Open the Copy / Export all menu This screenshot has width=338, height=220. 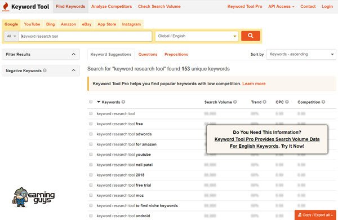click(315, 215)
